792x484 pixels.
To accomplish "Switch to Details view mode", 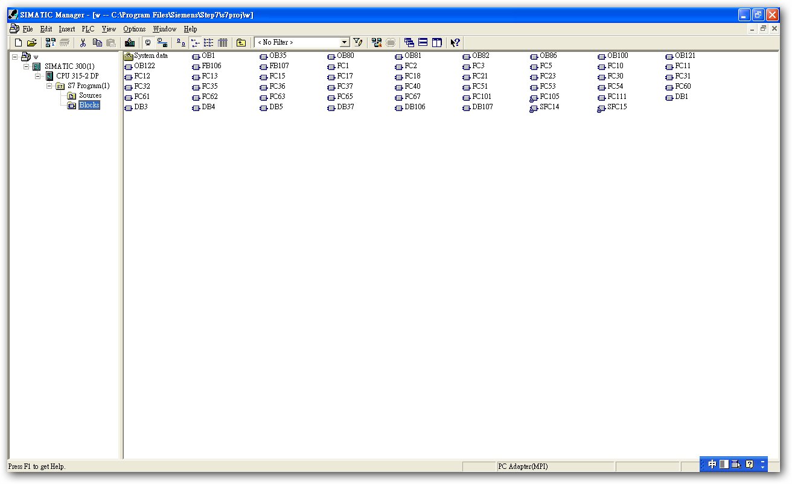I will (223, 42).
